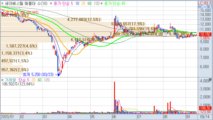Select the gray 120-day price MA label
The height and width of the screenshot is (120, 213).
click(x=96, y=3)
